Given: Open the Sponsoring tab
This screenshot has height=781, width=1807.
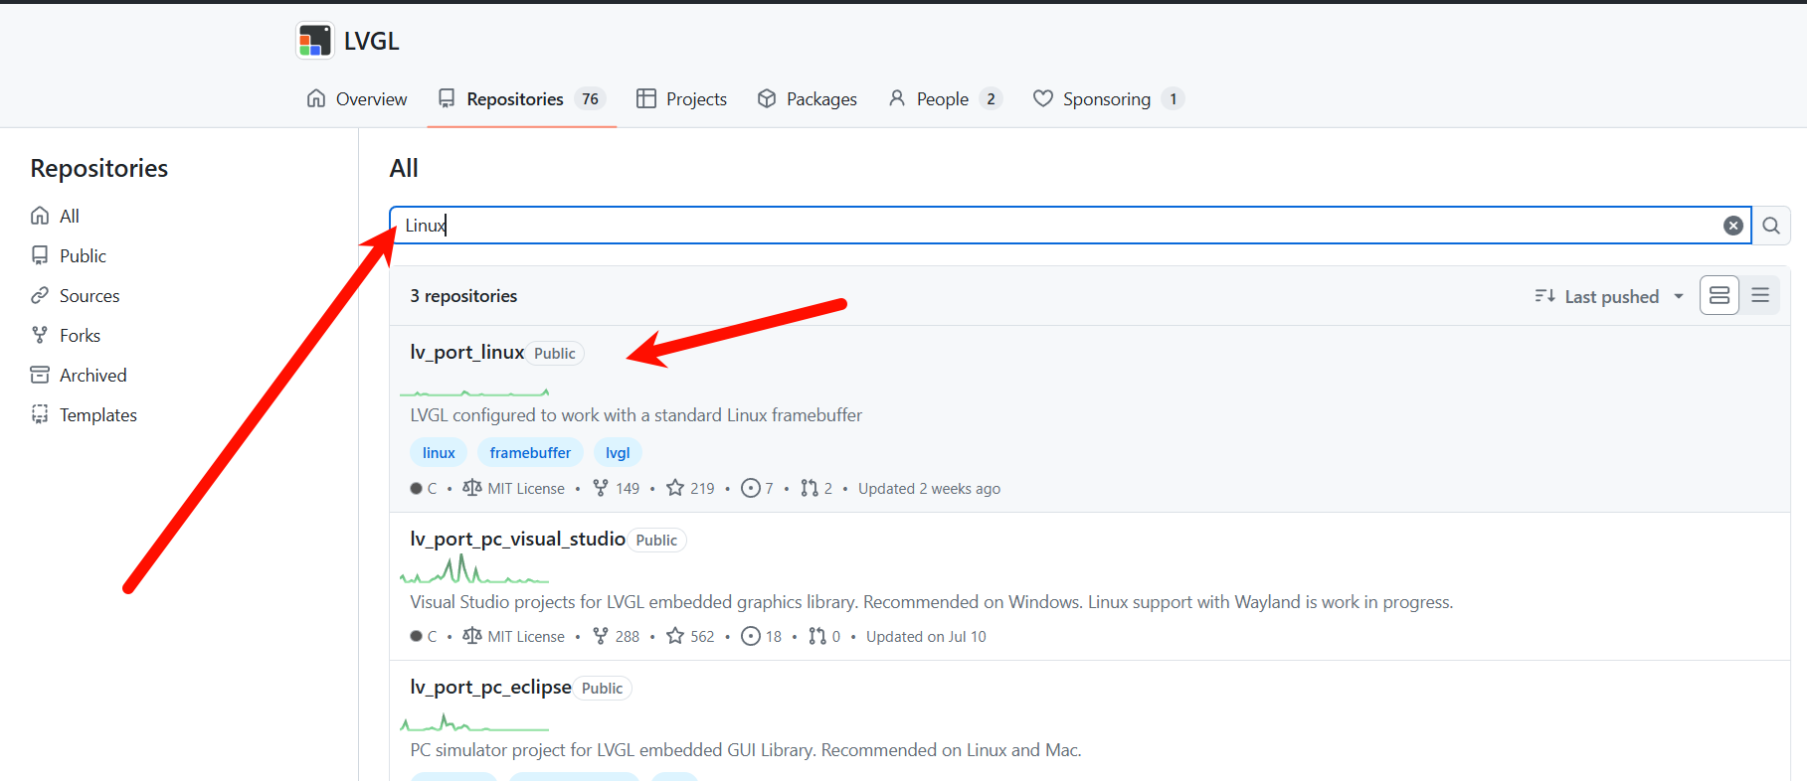Looking at the screenshot, I should pyautogui.click(x=1108, y=98).
